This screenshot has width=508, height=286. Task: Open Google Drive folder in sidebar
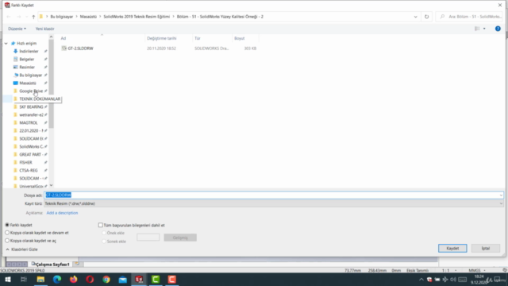31,91
